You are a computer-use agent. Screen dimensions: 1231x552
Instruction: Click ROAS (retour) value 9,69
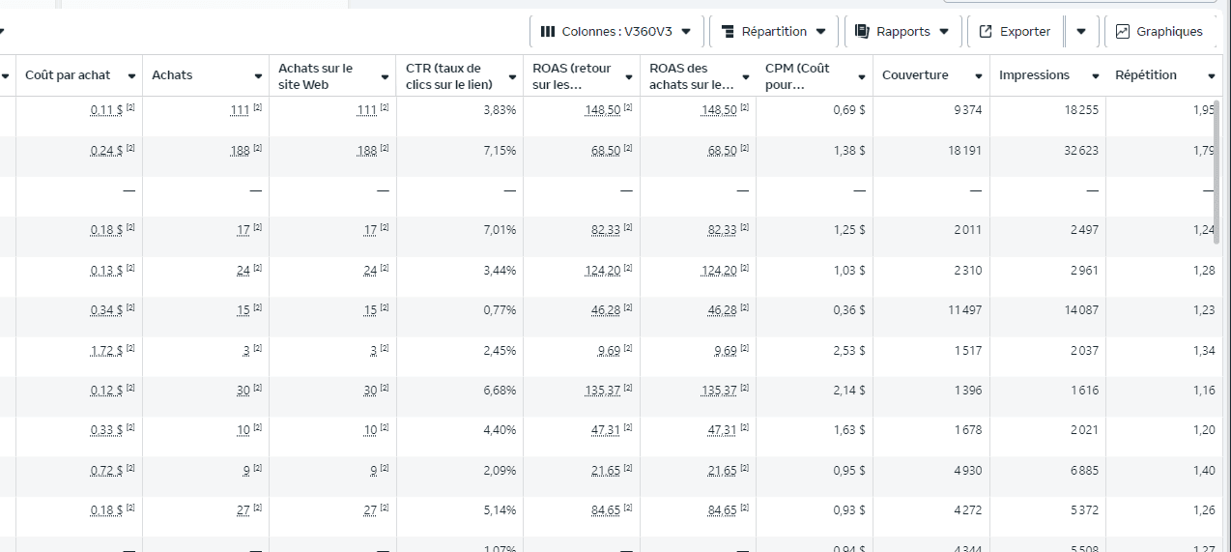610,350
